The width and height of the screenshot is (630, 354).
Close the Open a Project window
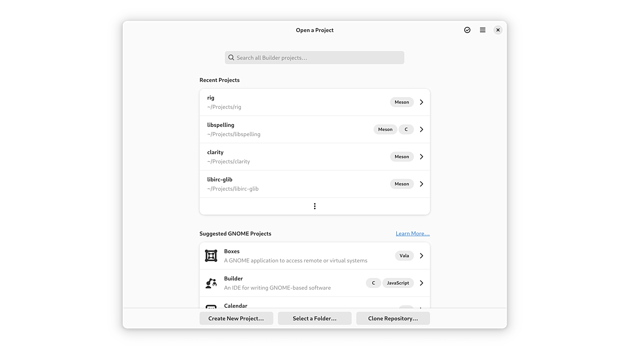pos(498,30)
